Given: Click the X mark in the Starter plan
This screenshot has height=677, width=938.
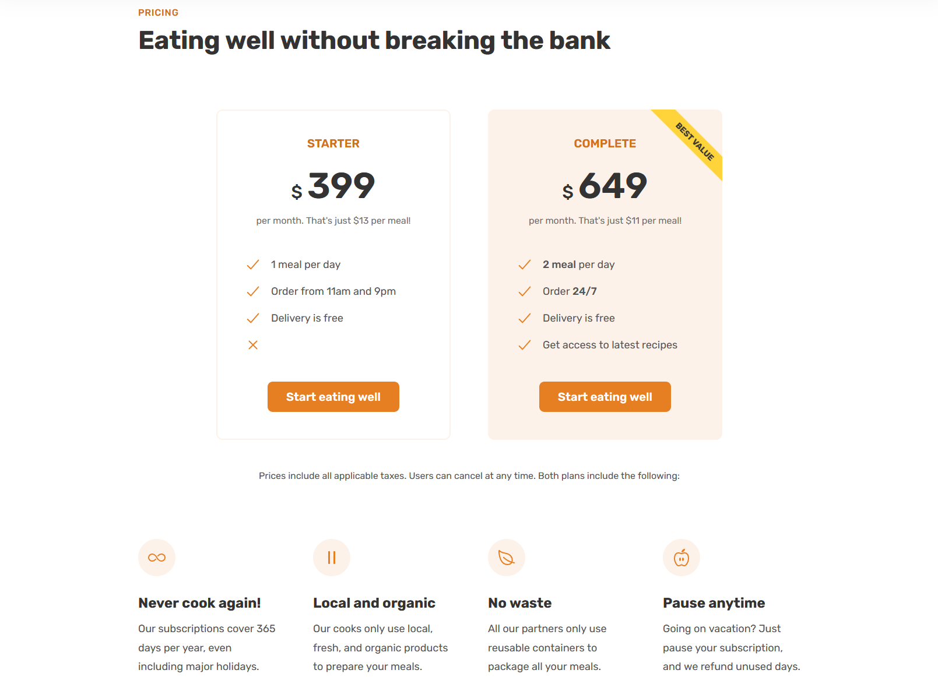Looking at the screenshot, I should (253, 344).
